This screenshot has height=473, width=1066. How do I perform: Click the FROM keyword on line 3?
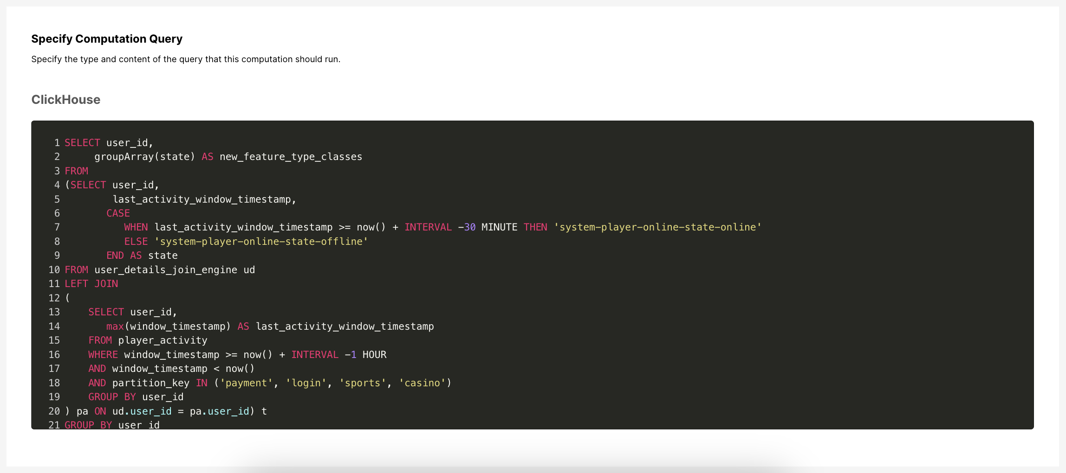pos(76,171)
